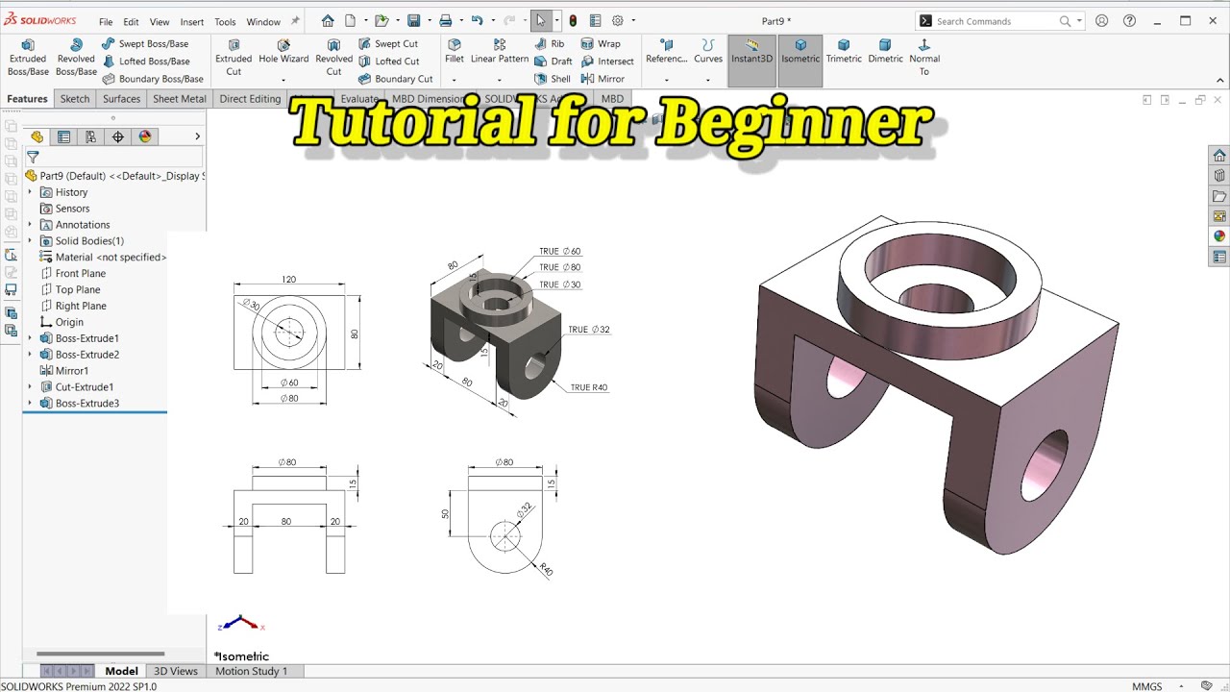Image resolution: width=1230 pixels, height=692 pixels.
Task: Open the Curves tool
Action: pos(708,52)
